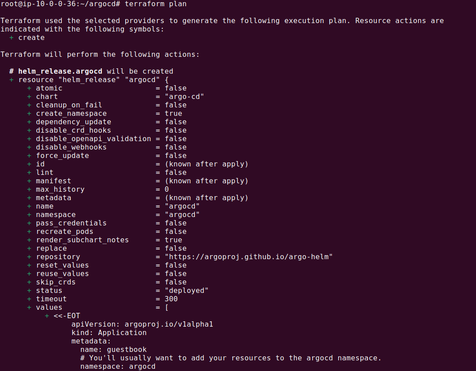This screenshot has width=476, height=371.
Task: Click the apiVersion argoproj.io/v1alpha1 text
Action: point(142,324)
